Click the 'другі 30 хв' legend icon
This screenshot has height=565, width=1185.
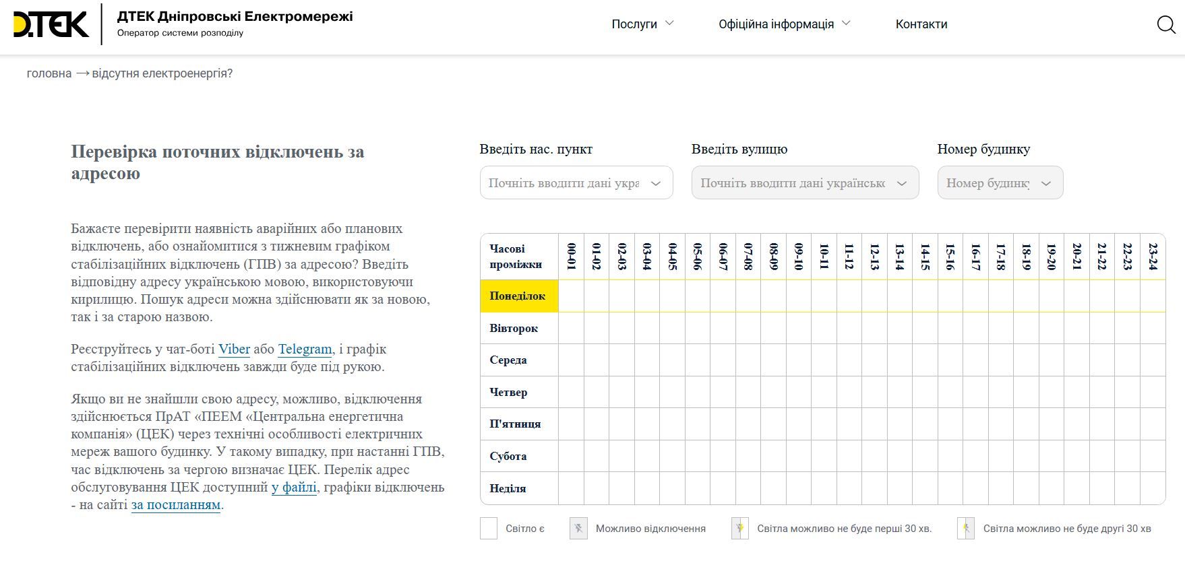pyautogui.click(x=965, y=529)
